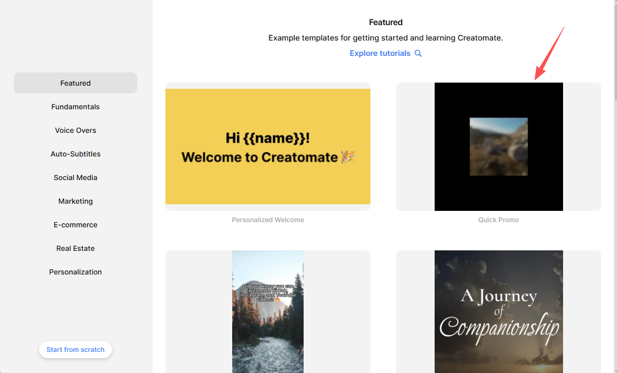The height and width of the screenshot is (373, 617).
Task: Browse Real Estate templates
Action: click(x=76, y=248)
